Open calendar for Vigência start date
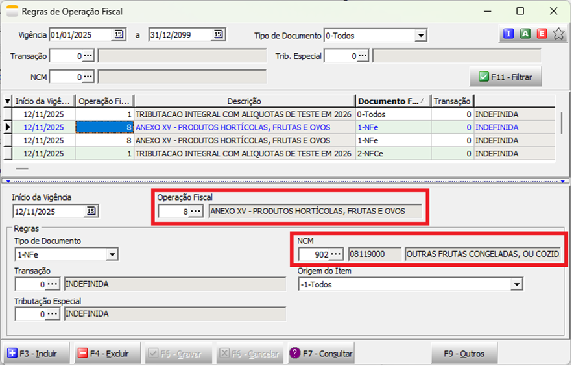 (119, 35)
